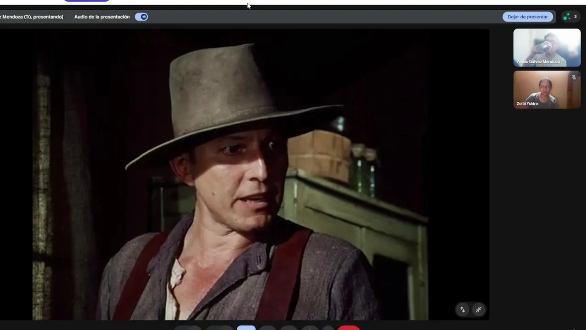Click the shared movie presentation view
586x330 pixels.
pyautogui.click(x=244, y=174)
